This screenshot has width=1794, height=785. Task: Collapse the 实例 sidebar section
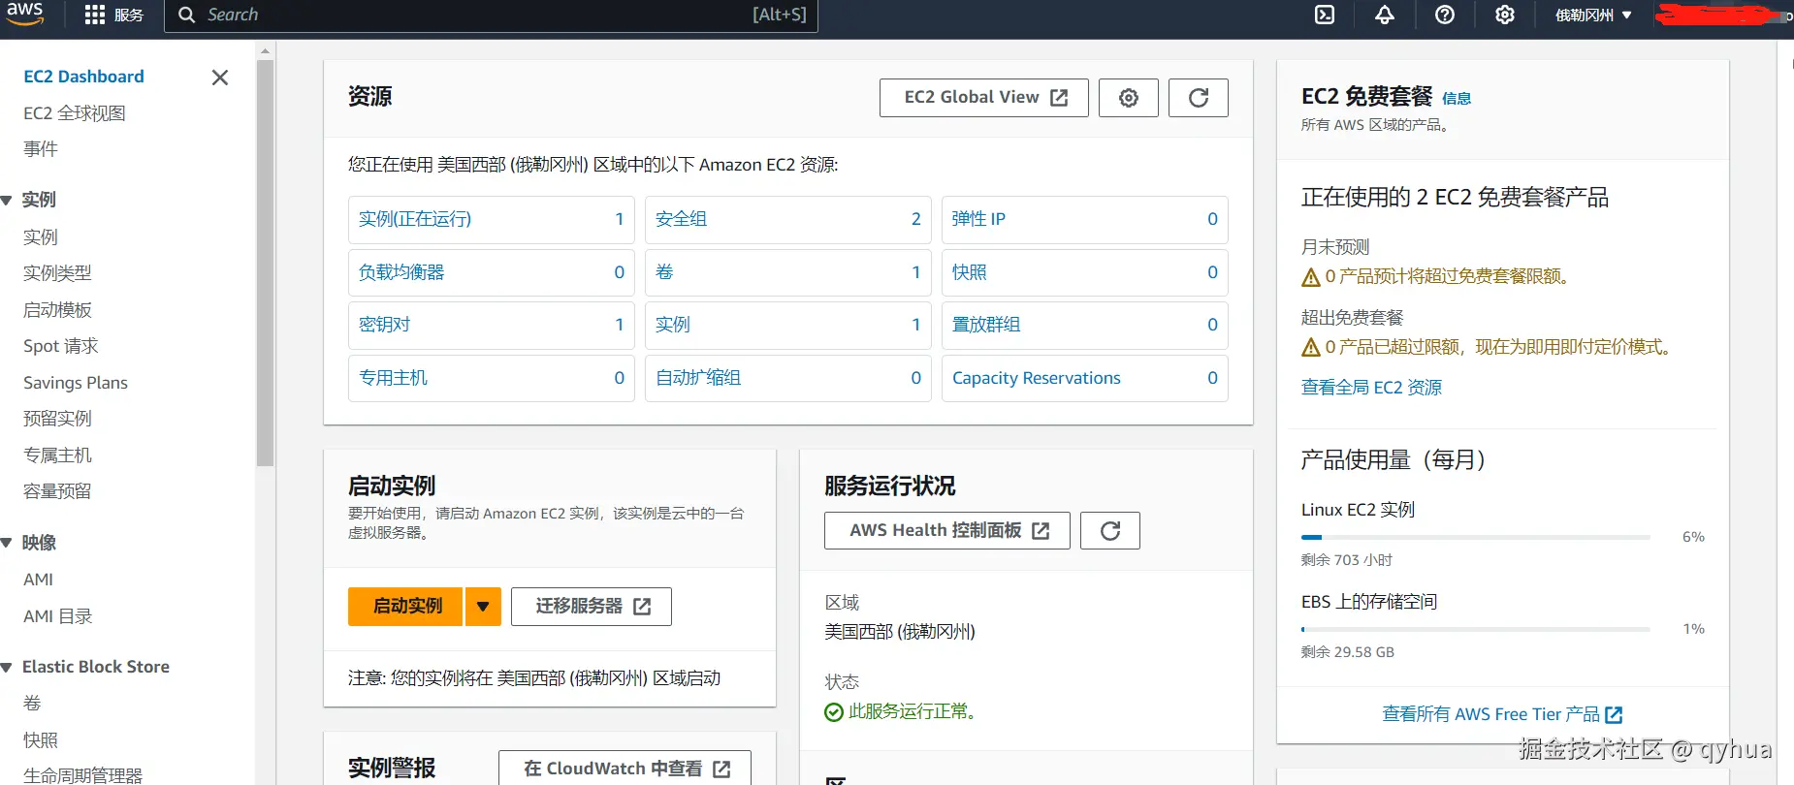point(7,201)
